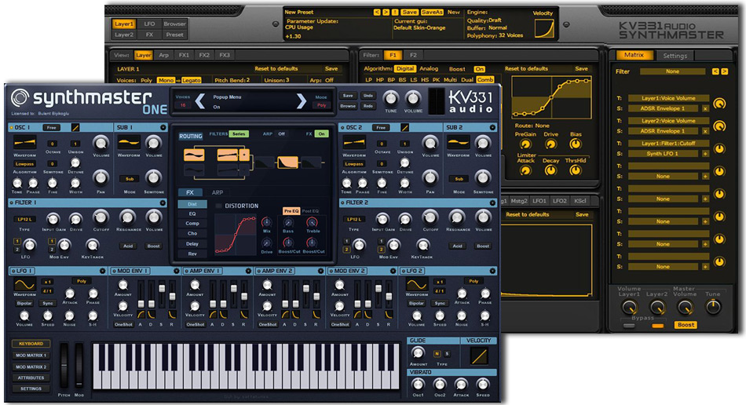Open SUB 1 section gear menu
The height and width of the screenshot is (405, 746).
pos(163,127)
